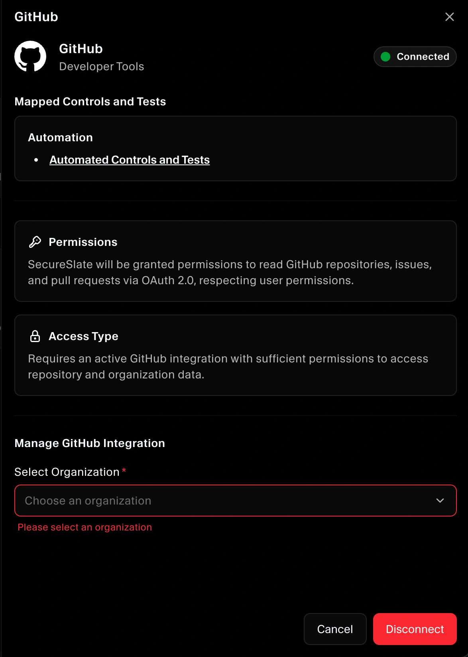Click the 'Please select an organization' error message
The image size is (468, 657).
coord(85,527)
